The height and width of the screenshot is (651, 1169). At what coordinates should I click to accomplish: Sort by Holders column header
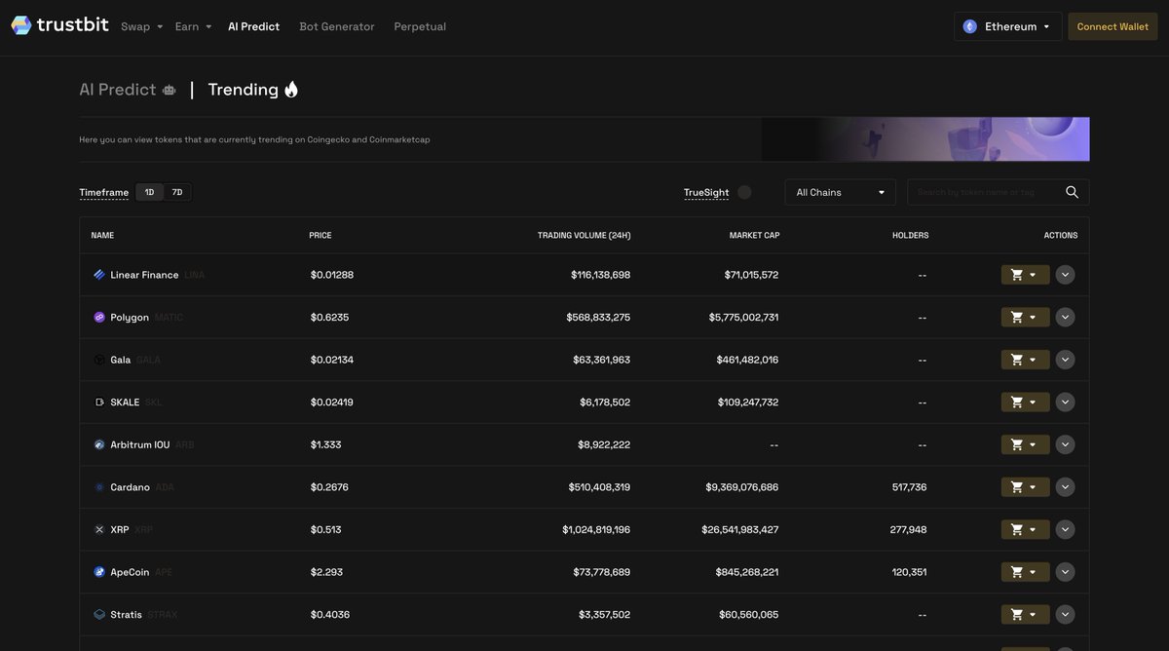(911, 236)
